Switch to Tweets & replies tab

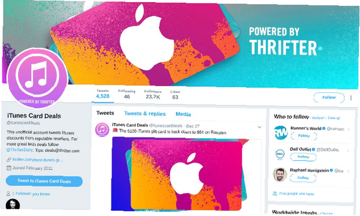145,114
